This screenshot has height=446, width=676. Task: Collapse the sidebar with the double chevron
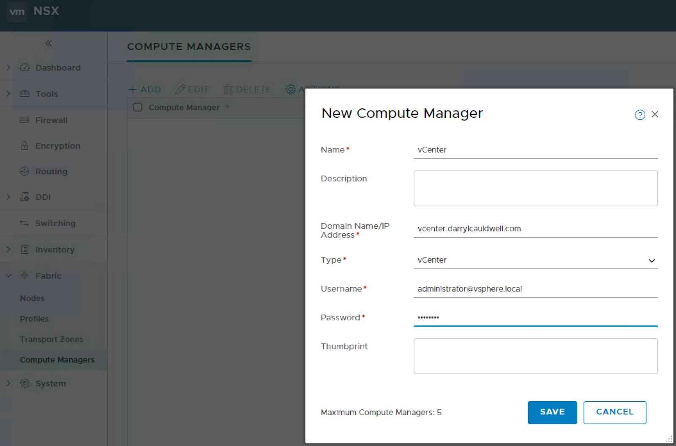coord(49,43)
